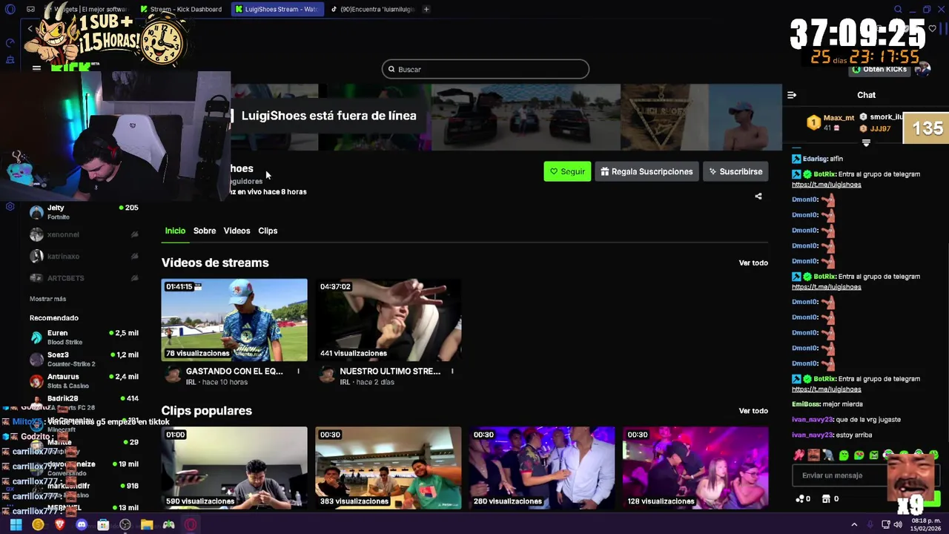Image resolution: width=949 pixels, height=534 pixels.
Task: Open options menu for GASTANDO CON EL EQ video
Action: click(x=299, y=372)
